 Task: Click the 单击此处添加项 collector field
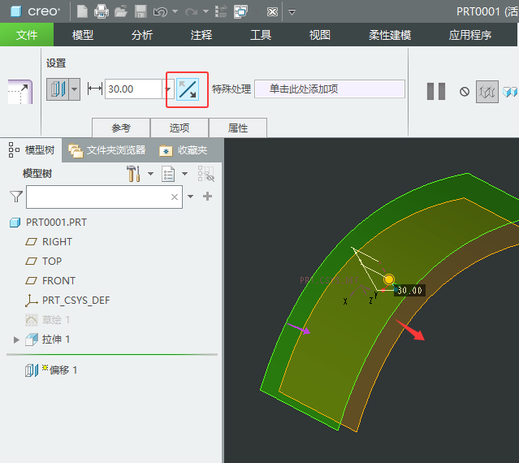click(x=330, y=89)
